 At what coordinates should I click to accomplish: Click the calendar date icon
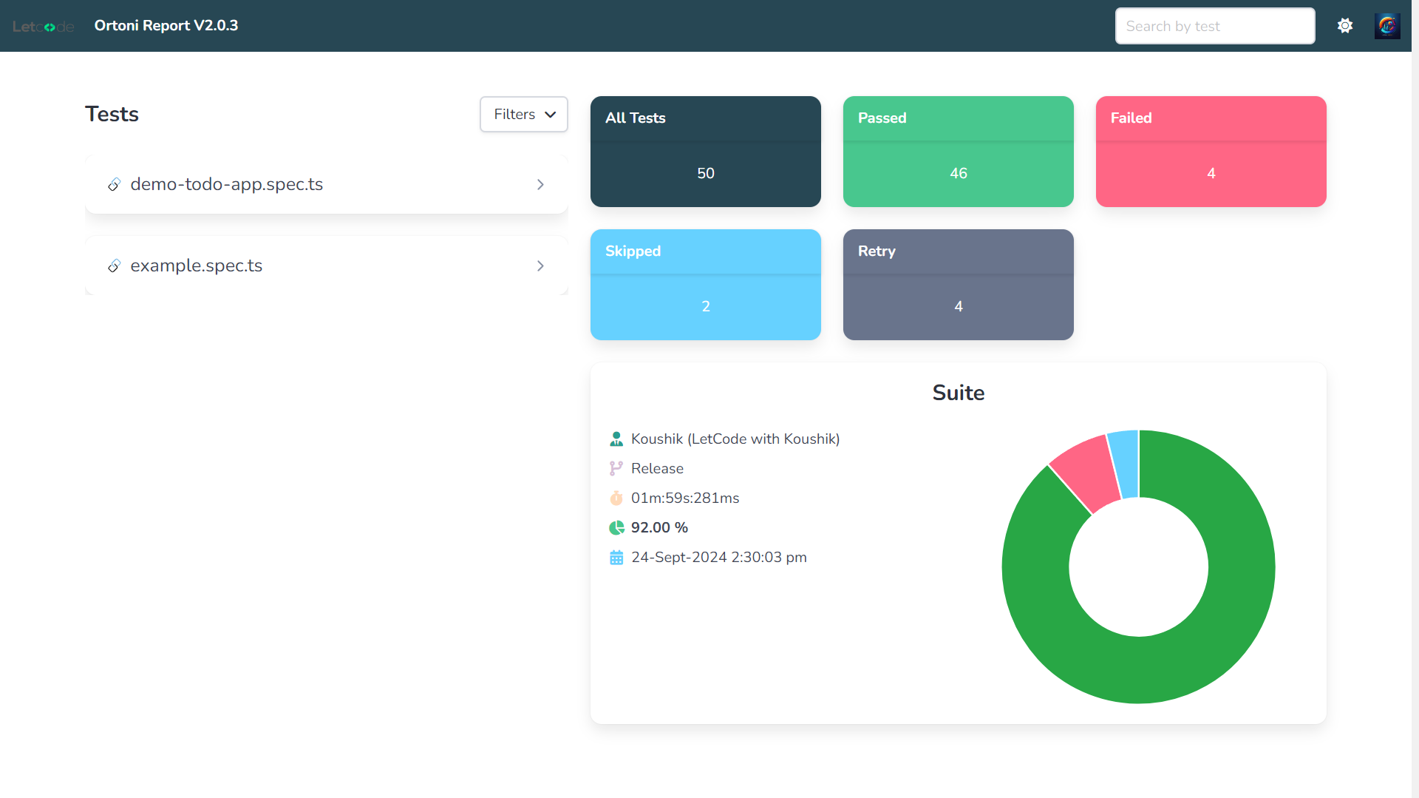click(616, 558)
